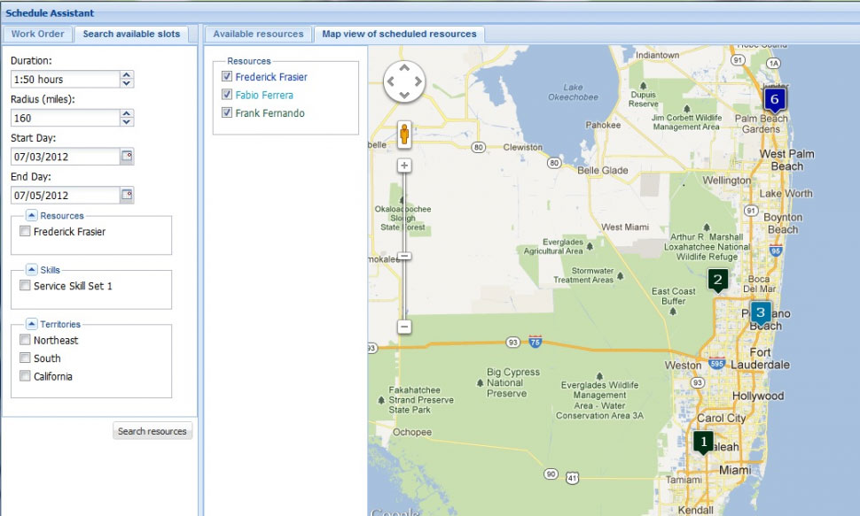The width and height of the screenshot is (860, 516).
Task: Open map marker number 2
Action: click(718, 281)
